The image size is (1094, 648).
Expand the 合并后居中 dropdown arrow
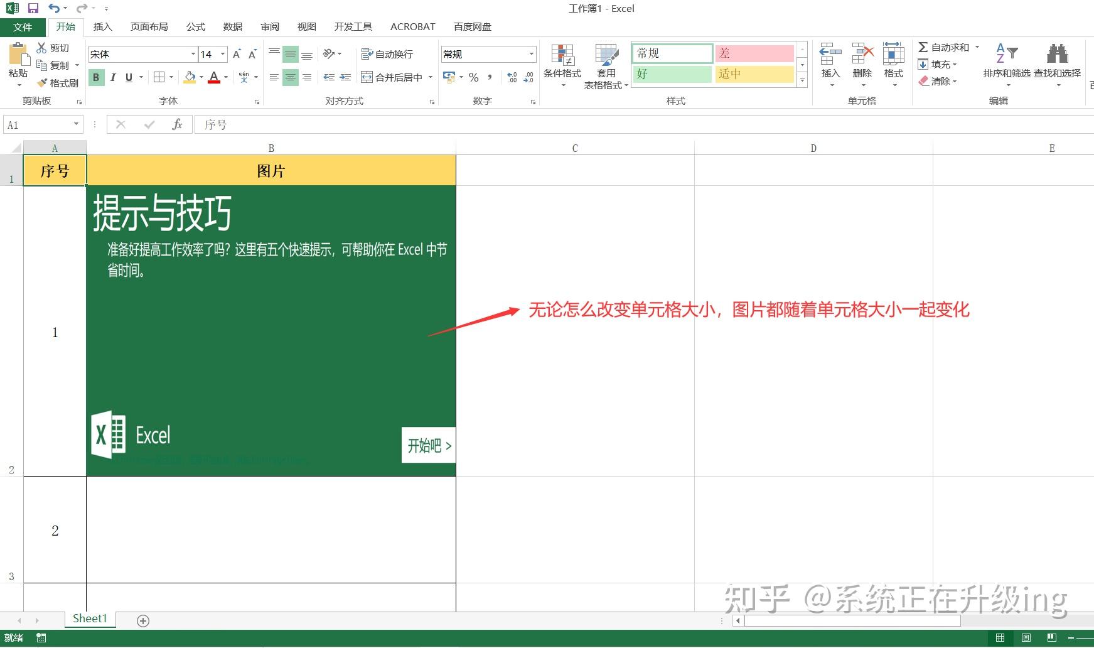point(431,77)
